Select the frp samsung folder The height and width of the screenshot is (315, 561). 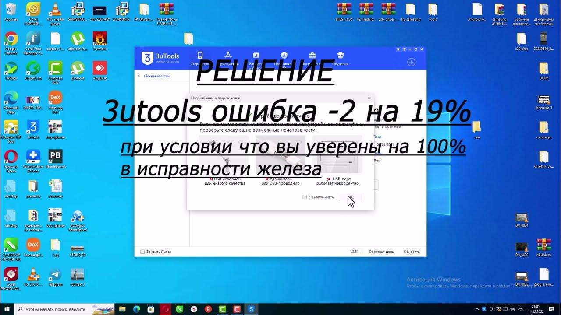[x=411, y=12]
